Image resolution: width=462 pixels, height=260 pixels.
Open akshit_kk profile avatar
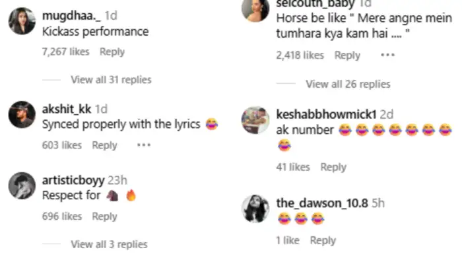22,115
